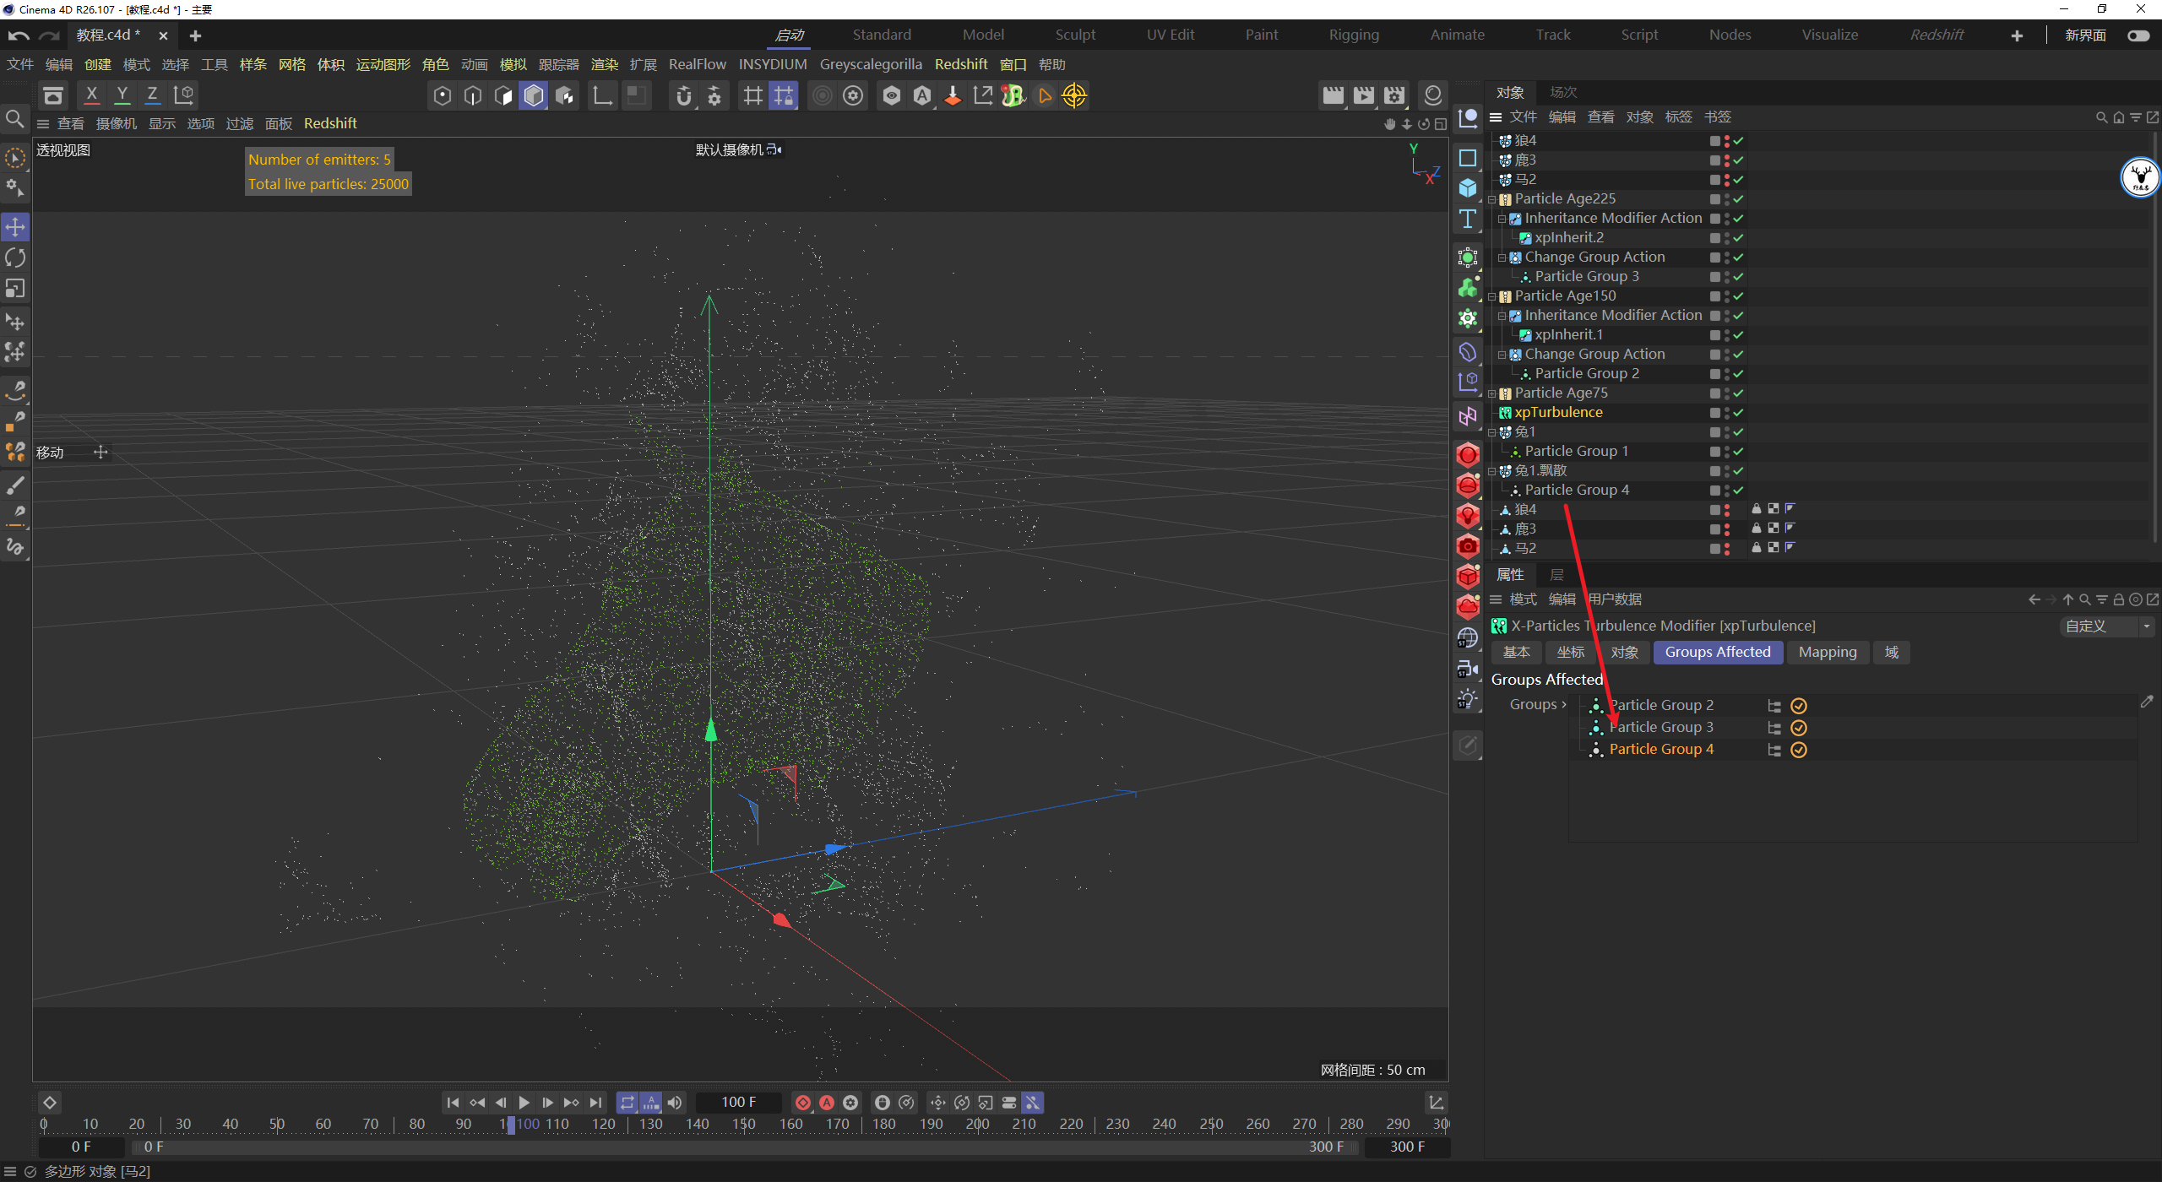
Task: Select the Scale tool in left toolbar
Action: (x=15, y=289)
